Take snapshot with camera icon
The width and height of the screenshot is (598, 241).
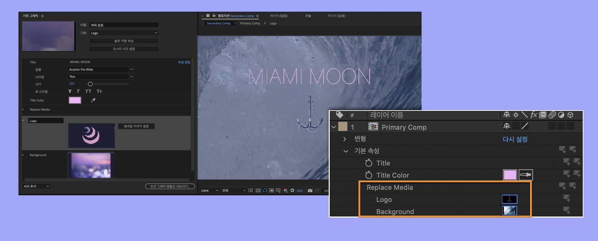(310, 191)
